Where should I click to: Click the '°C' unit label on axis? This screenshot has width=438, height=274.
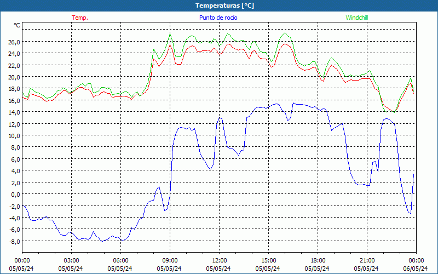tap(17, 25)
